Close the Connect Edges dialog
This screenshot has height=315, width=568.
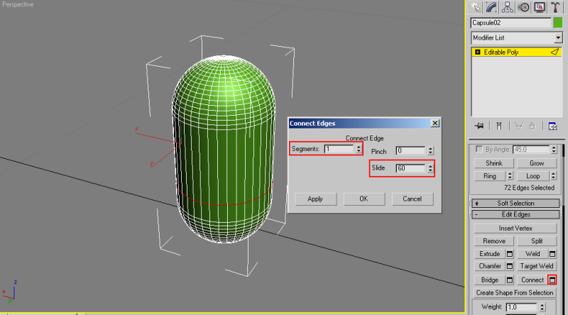tap(435, 123)
